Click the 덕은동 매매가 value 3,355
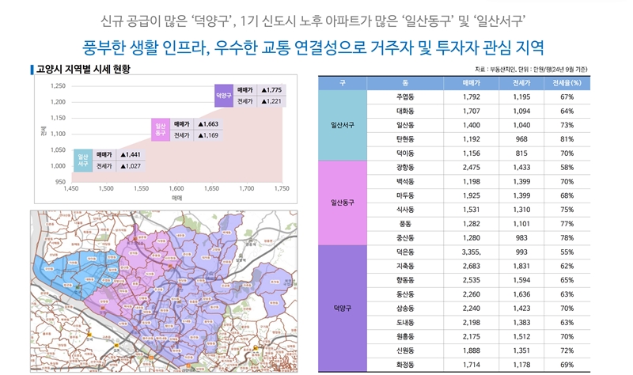 472,252
